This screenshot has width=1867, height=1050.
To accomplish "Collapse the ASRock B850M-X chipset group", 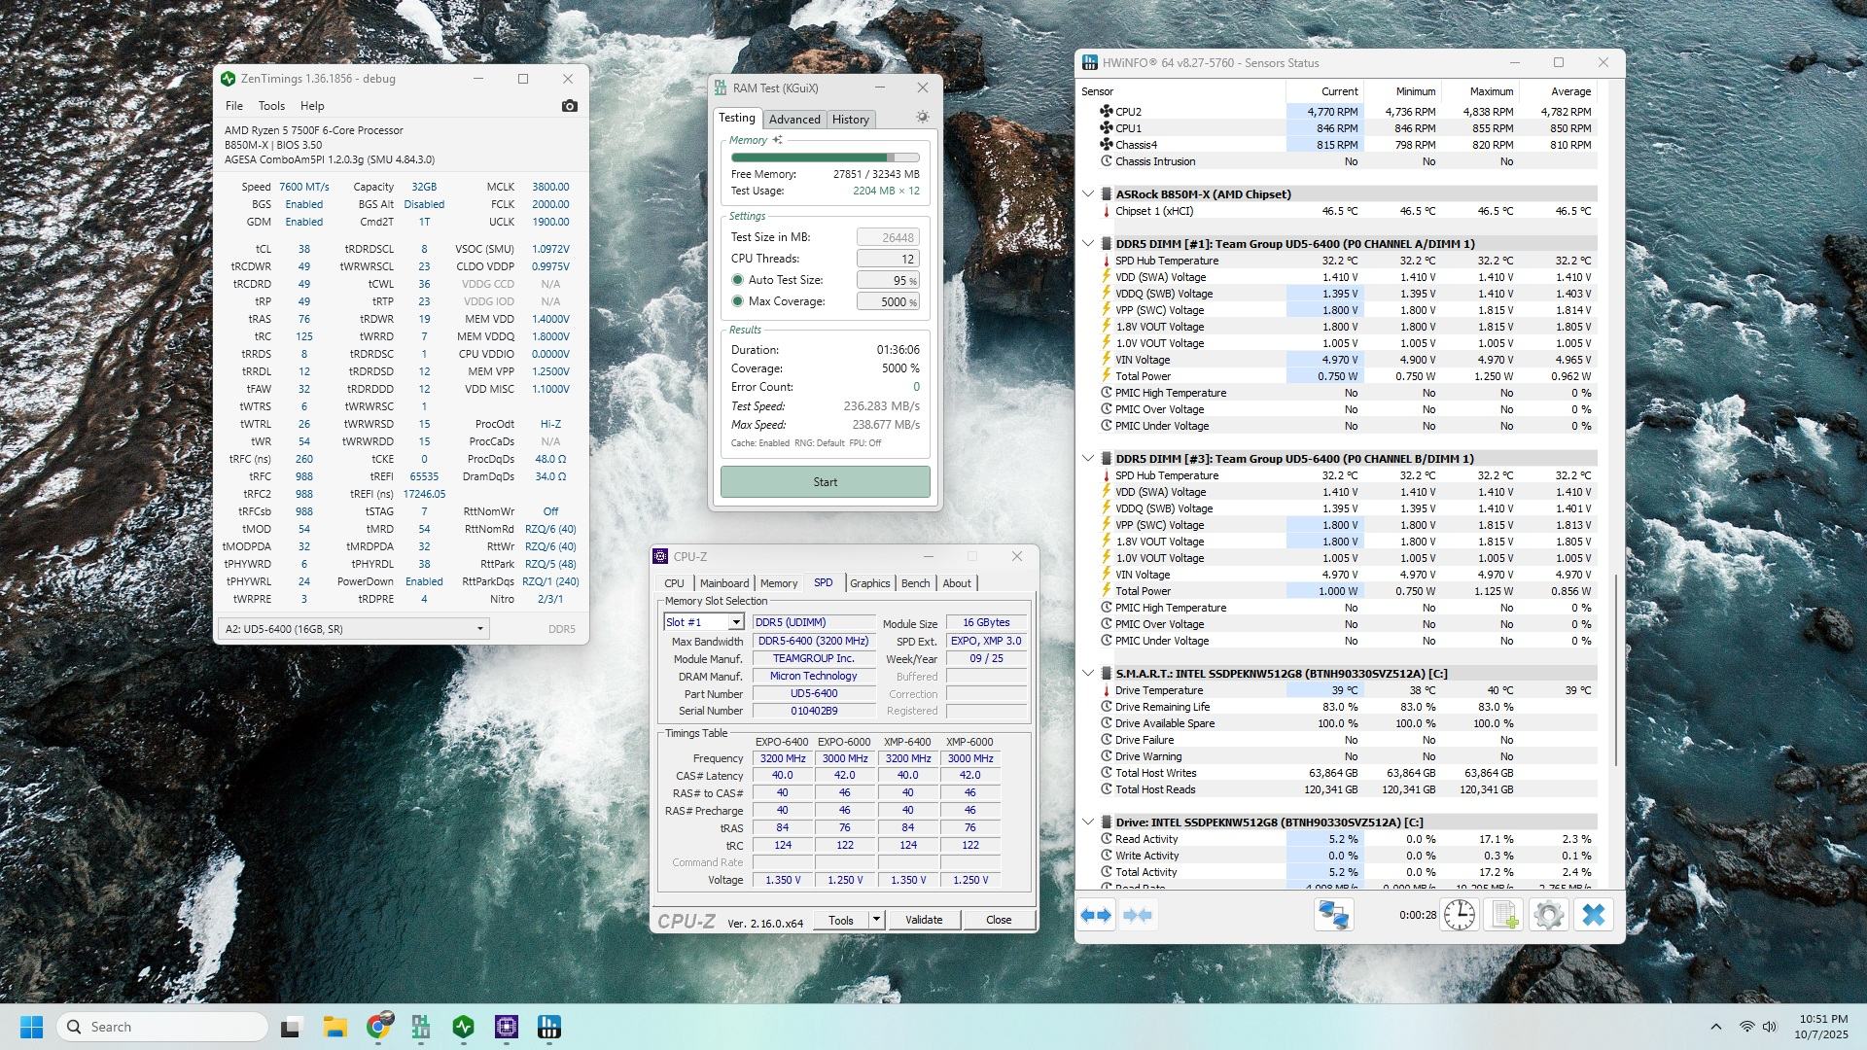I will 1088,194.
